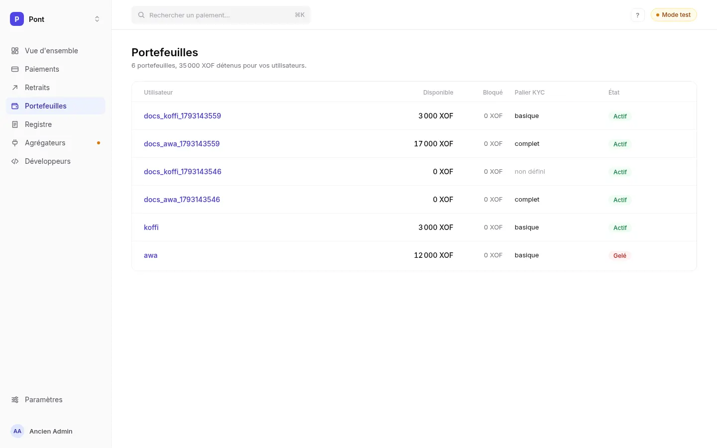Click the Actif badge in koffi row
This screenshot has width=717, height=448.
[x=620, y=228]
